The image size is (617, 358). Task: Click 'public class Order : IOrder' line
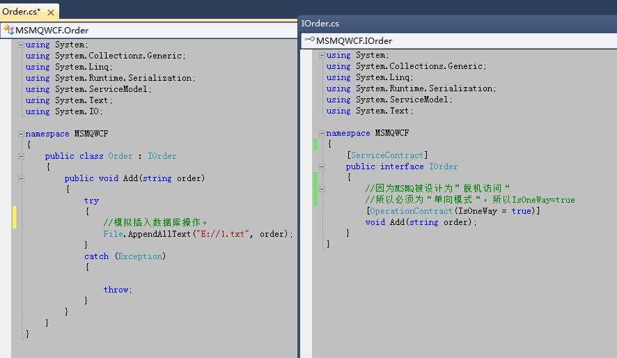[111, 156]
